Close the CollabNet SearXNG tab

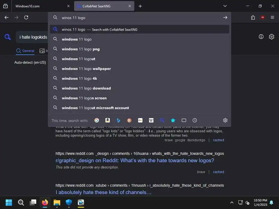pyautogui.click(x=130, y=6)
